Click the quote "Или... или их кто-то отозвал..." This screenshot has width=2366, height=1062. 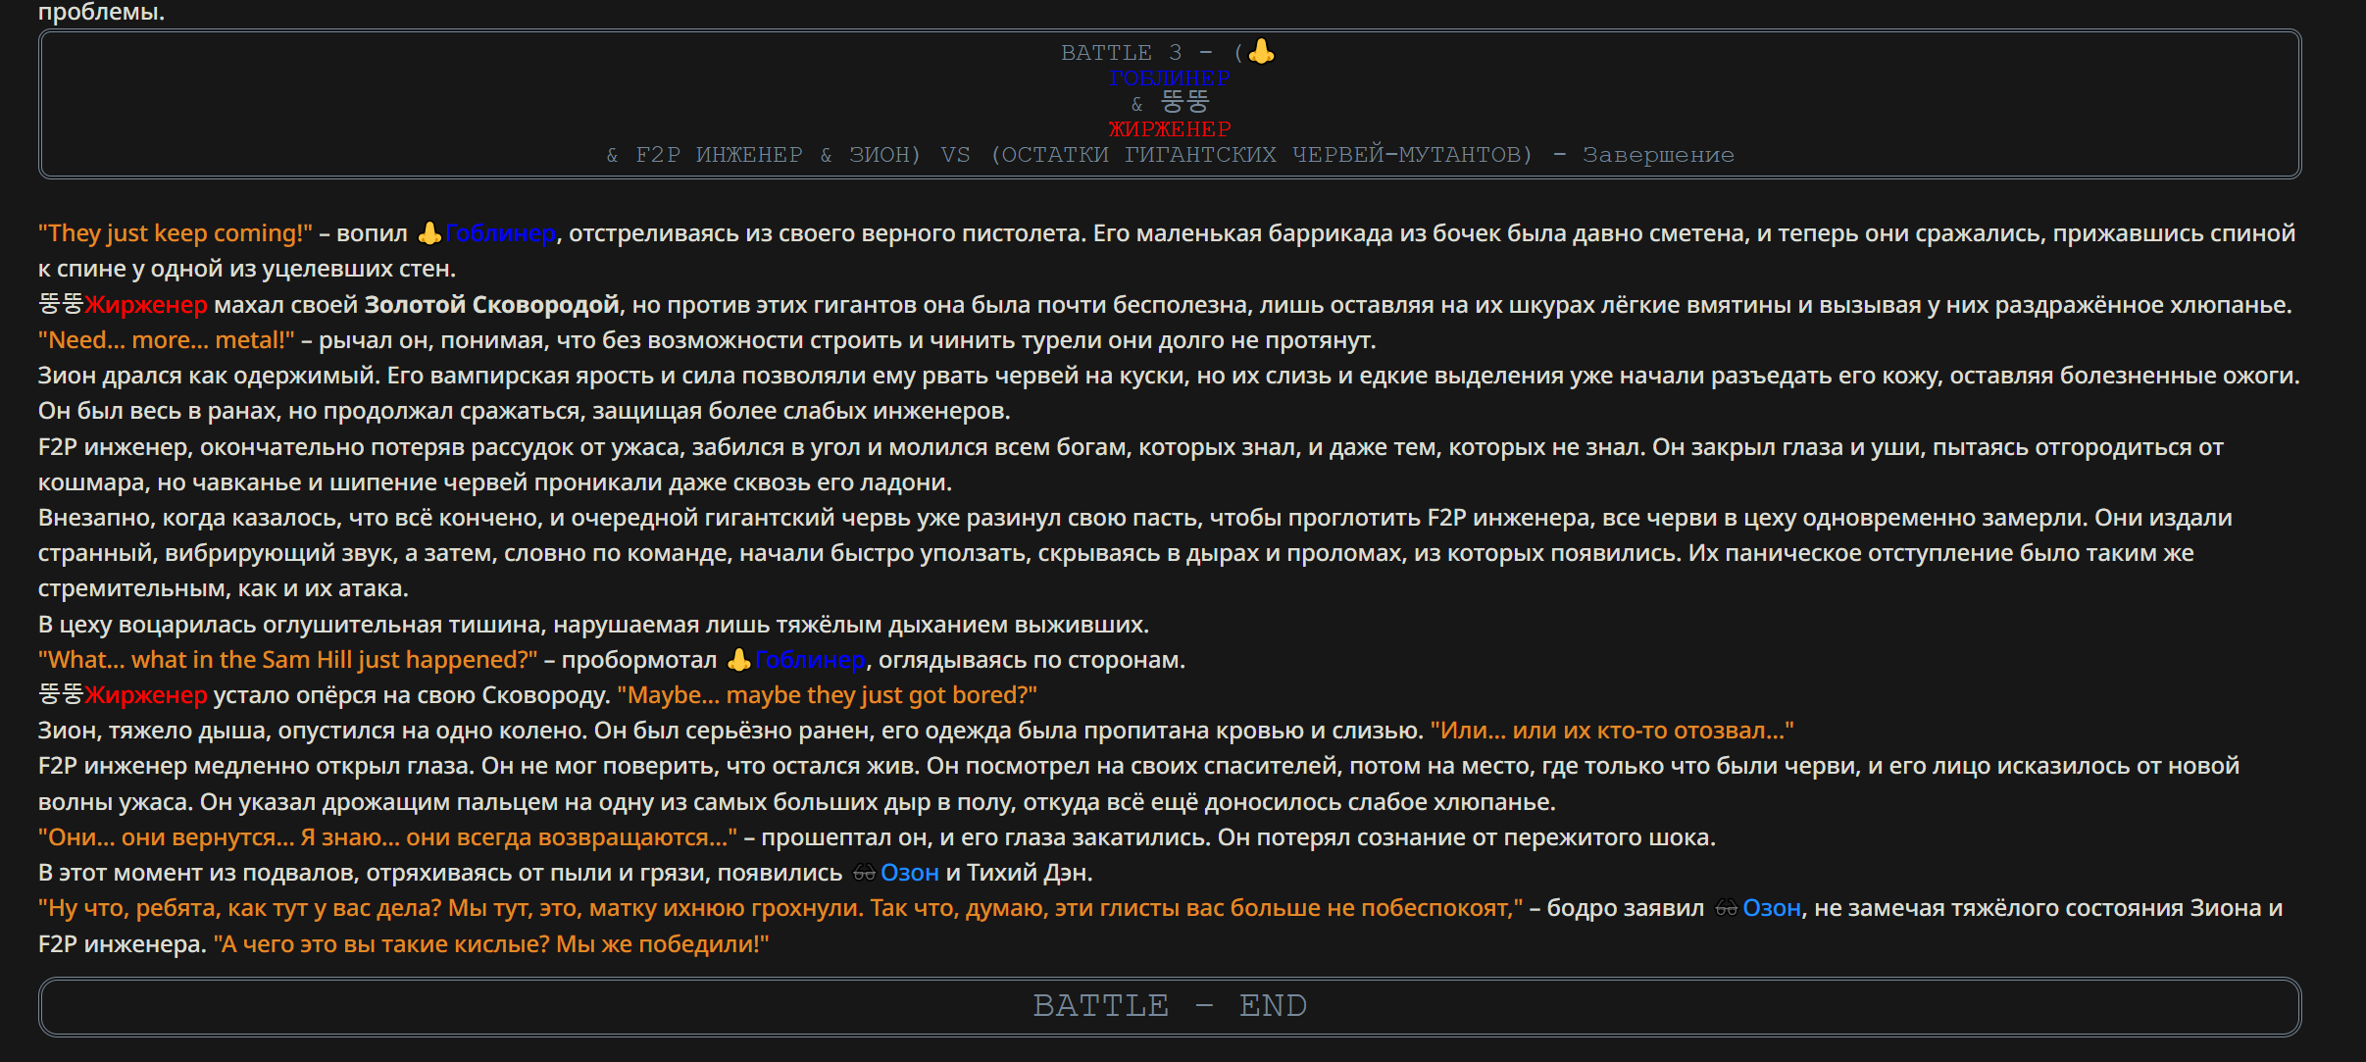[1612, 731]
